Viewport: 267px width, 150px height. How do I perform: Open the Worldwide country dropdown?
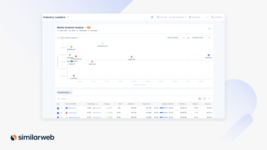(x=199, y=17)
